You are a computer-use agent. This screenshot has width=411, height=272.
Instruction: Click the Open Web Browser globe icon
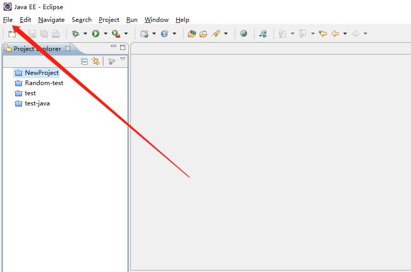pos(244,34)
